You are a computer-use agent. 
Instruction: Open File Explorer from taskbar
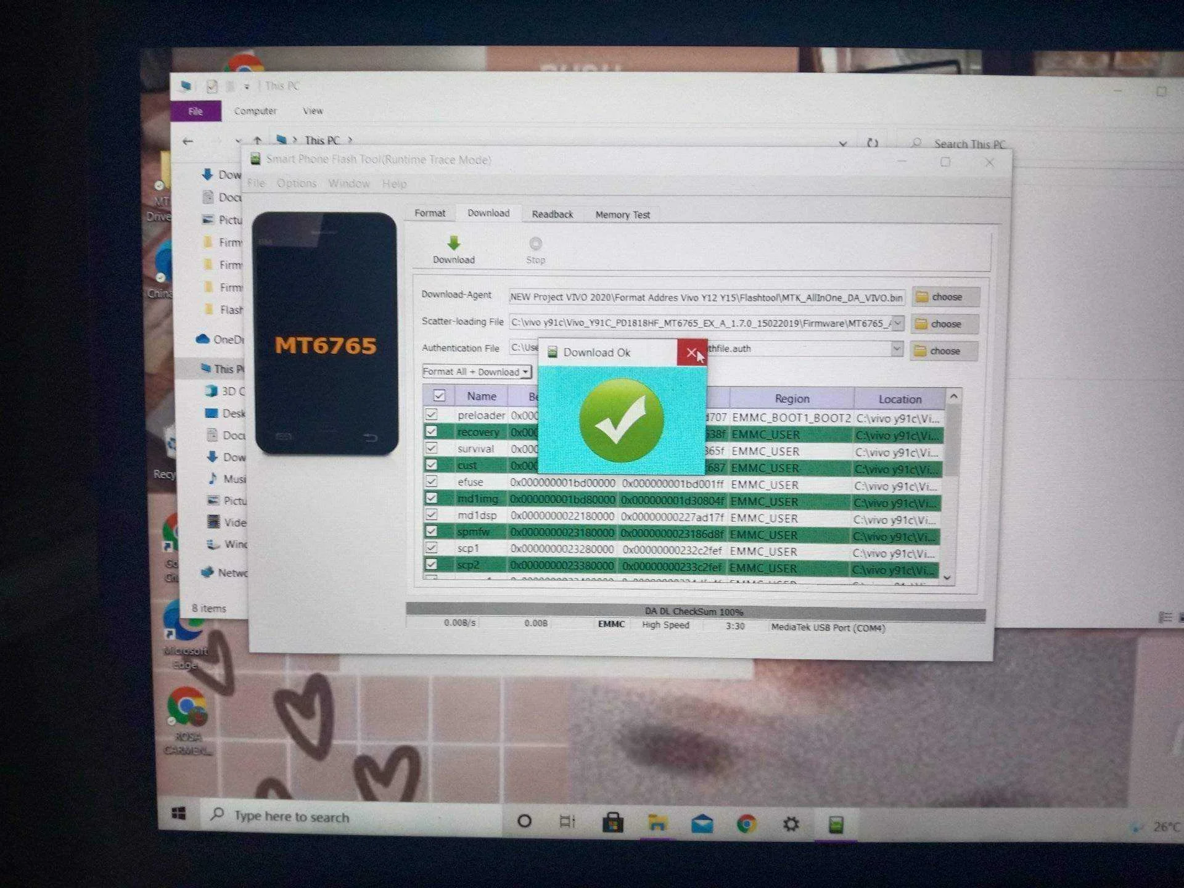click(x=657, y=823)
